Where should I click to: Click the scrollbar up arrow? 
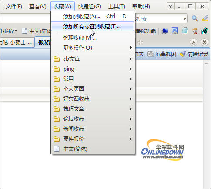(x=207, y=63)
